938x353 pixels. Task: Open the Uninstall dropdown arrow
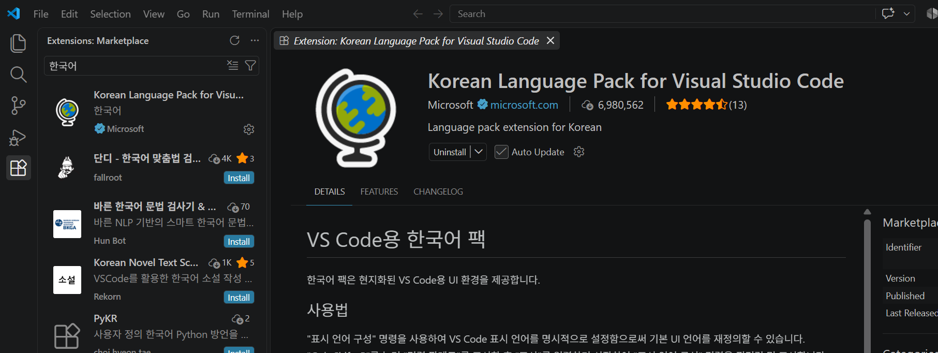(479, 152)
